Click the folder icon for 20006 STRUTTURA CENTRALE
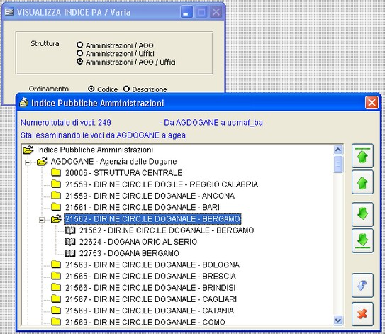Viewport: 385px width, 334px height. click(x=56, y=172)
